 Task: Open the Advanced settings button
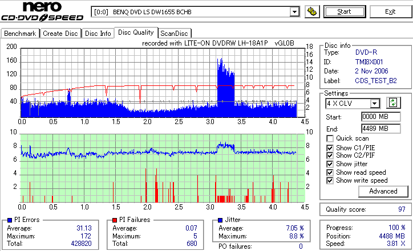click(383, 191)
